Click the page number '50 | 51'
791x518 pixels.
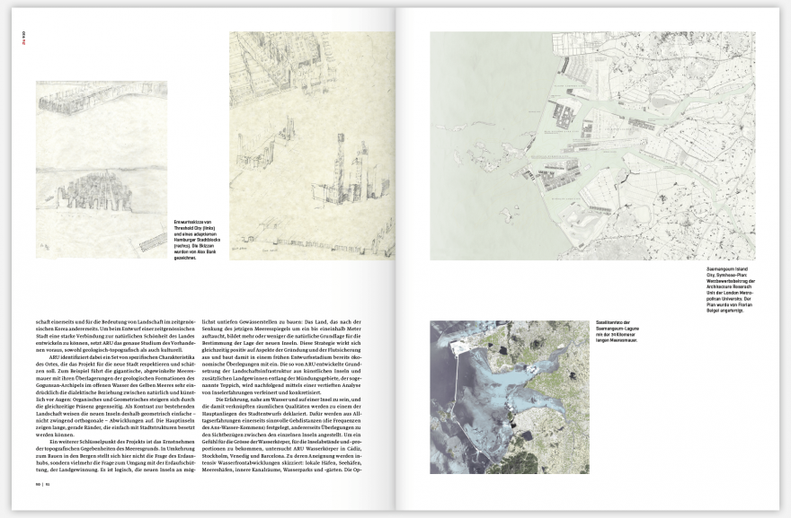click(x=42, y=484)
